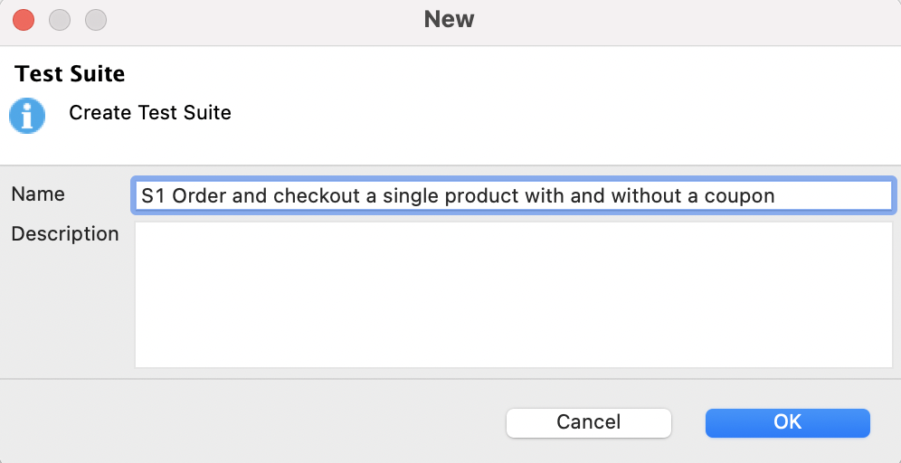Cancel the test suite creation
This screenshot has height=463, width=901.
(x=588, y=422)
